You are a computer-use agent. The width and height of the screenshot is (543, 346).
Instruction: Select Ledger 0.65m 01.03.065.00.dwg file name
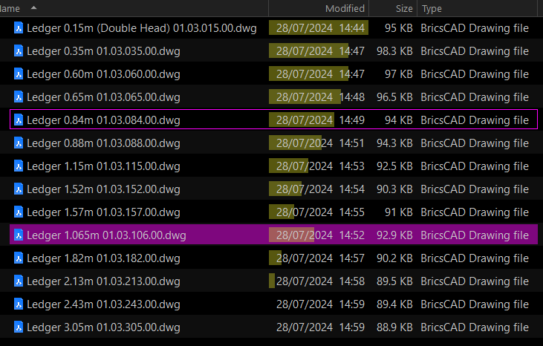pos(103,97)
